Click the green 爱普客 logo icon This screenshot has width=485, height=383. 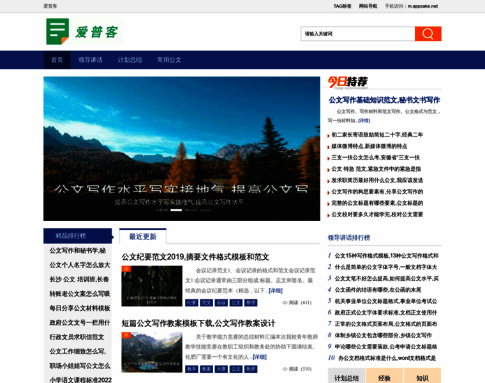[x=57, y=31]
